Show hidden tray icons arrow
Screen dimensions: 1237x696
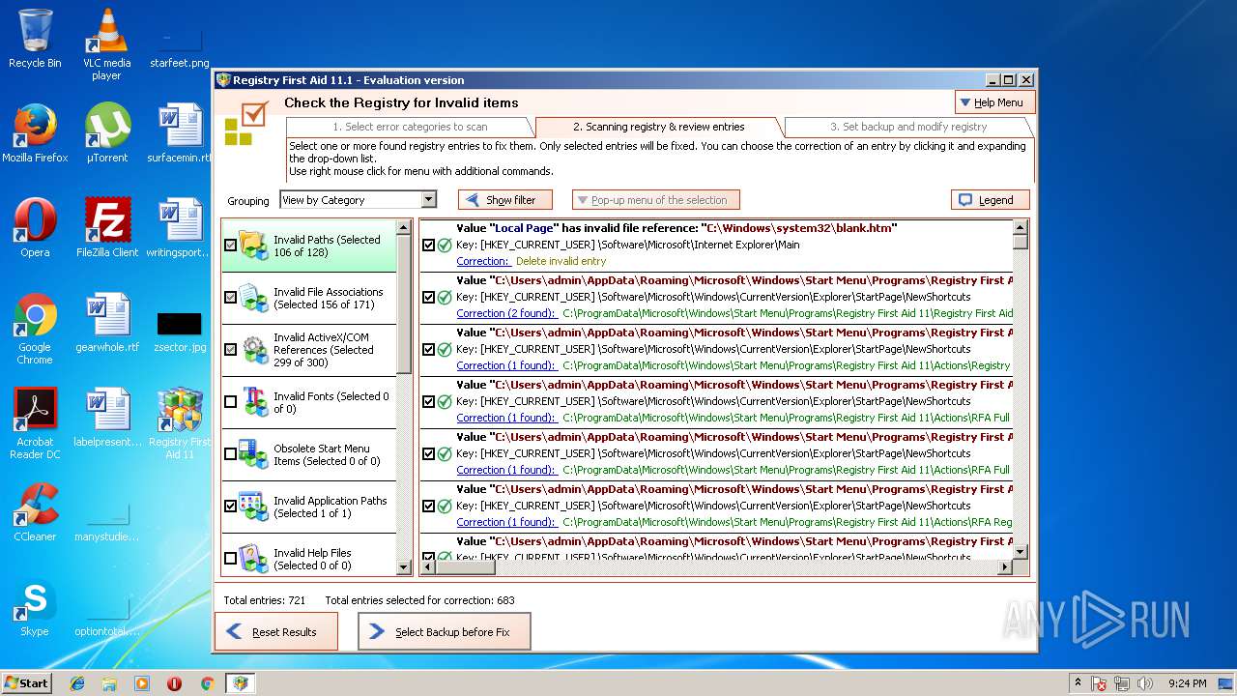pyautogui.click(x=1079, y=683)
